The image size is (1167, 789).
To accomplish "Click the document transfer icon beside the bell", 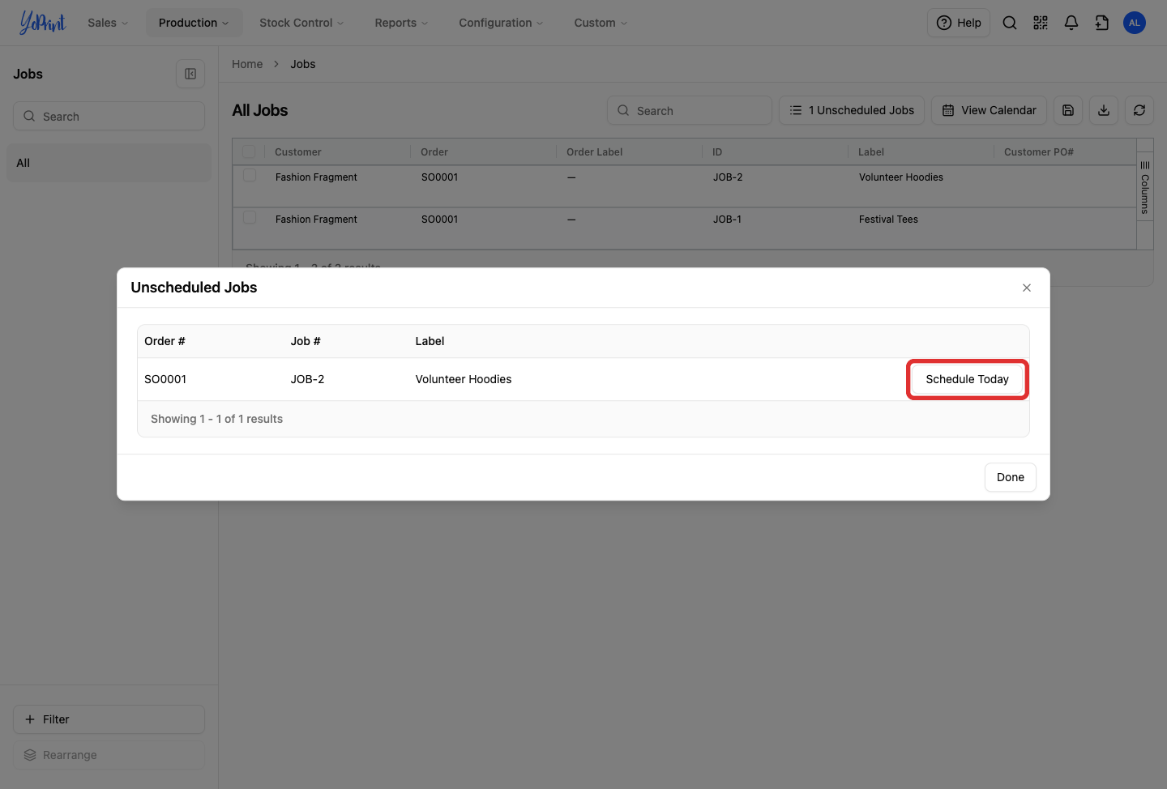I will pos(1102,23).
